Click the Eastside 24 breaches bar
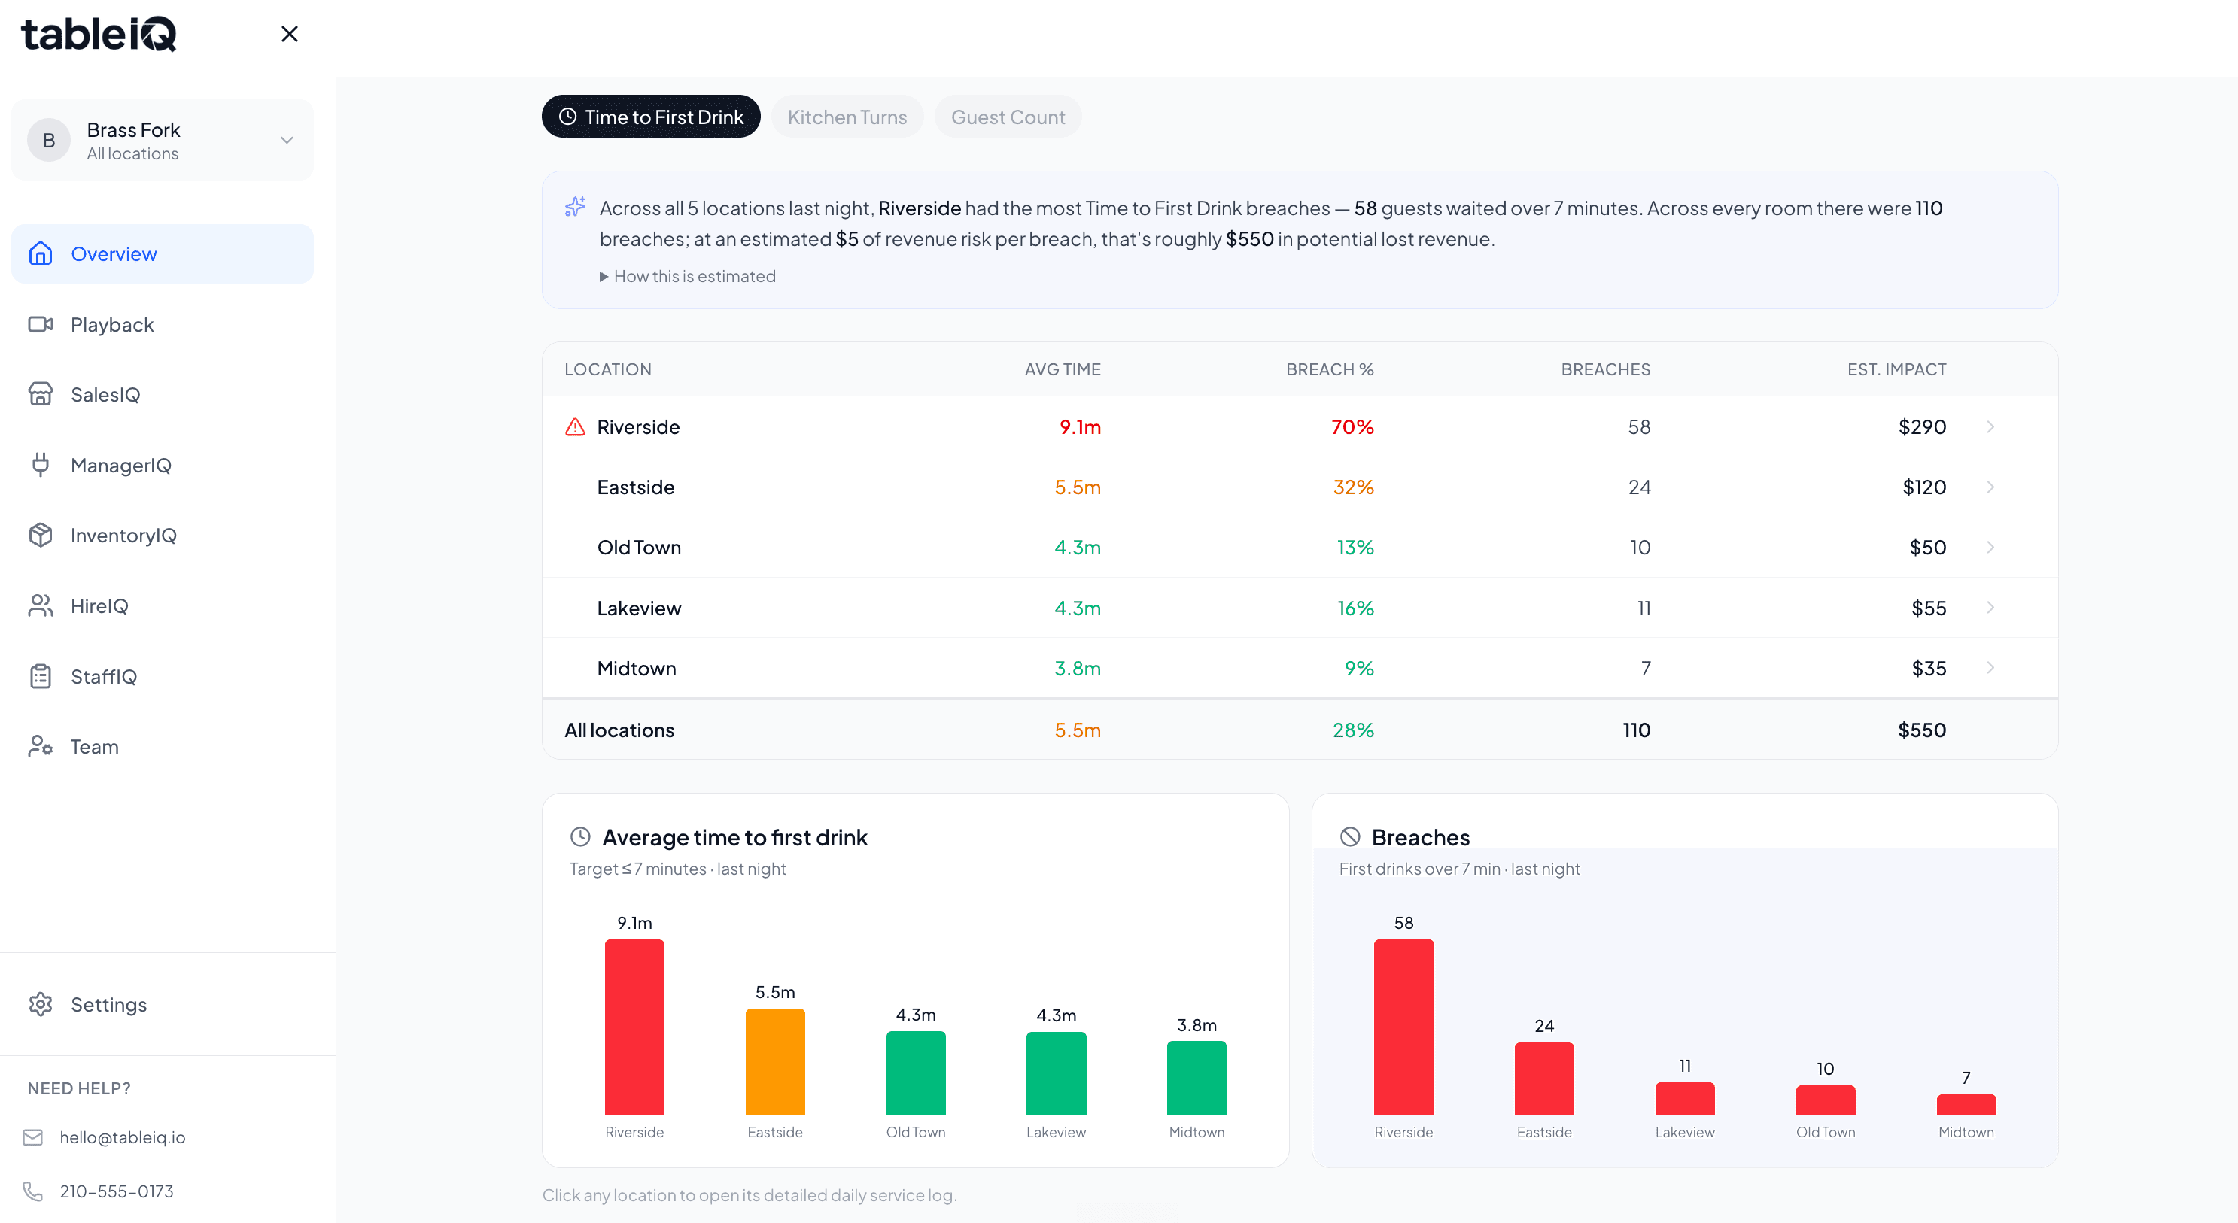This screenshot has height=1223, width=2238. pos(1544,1079)
